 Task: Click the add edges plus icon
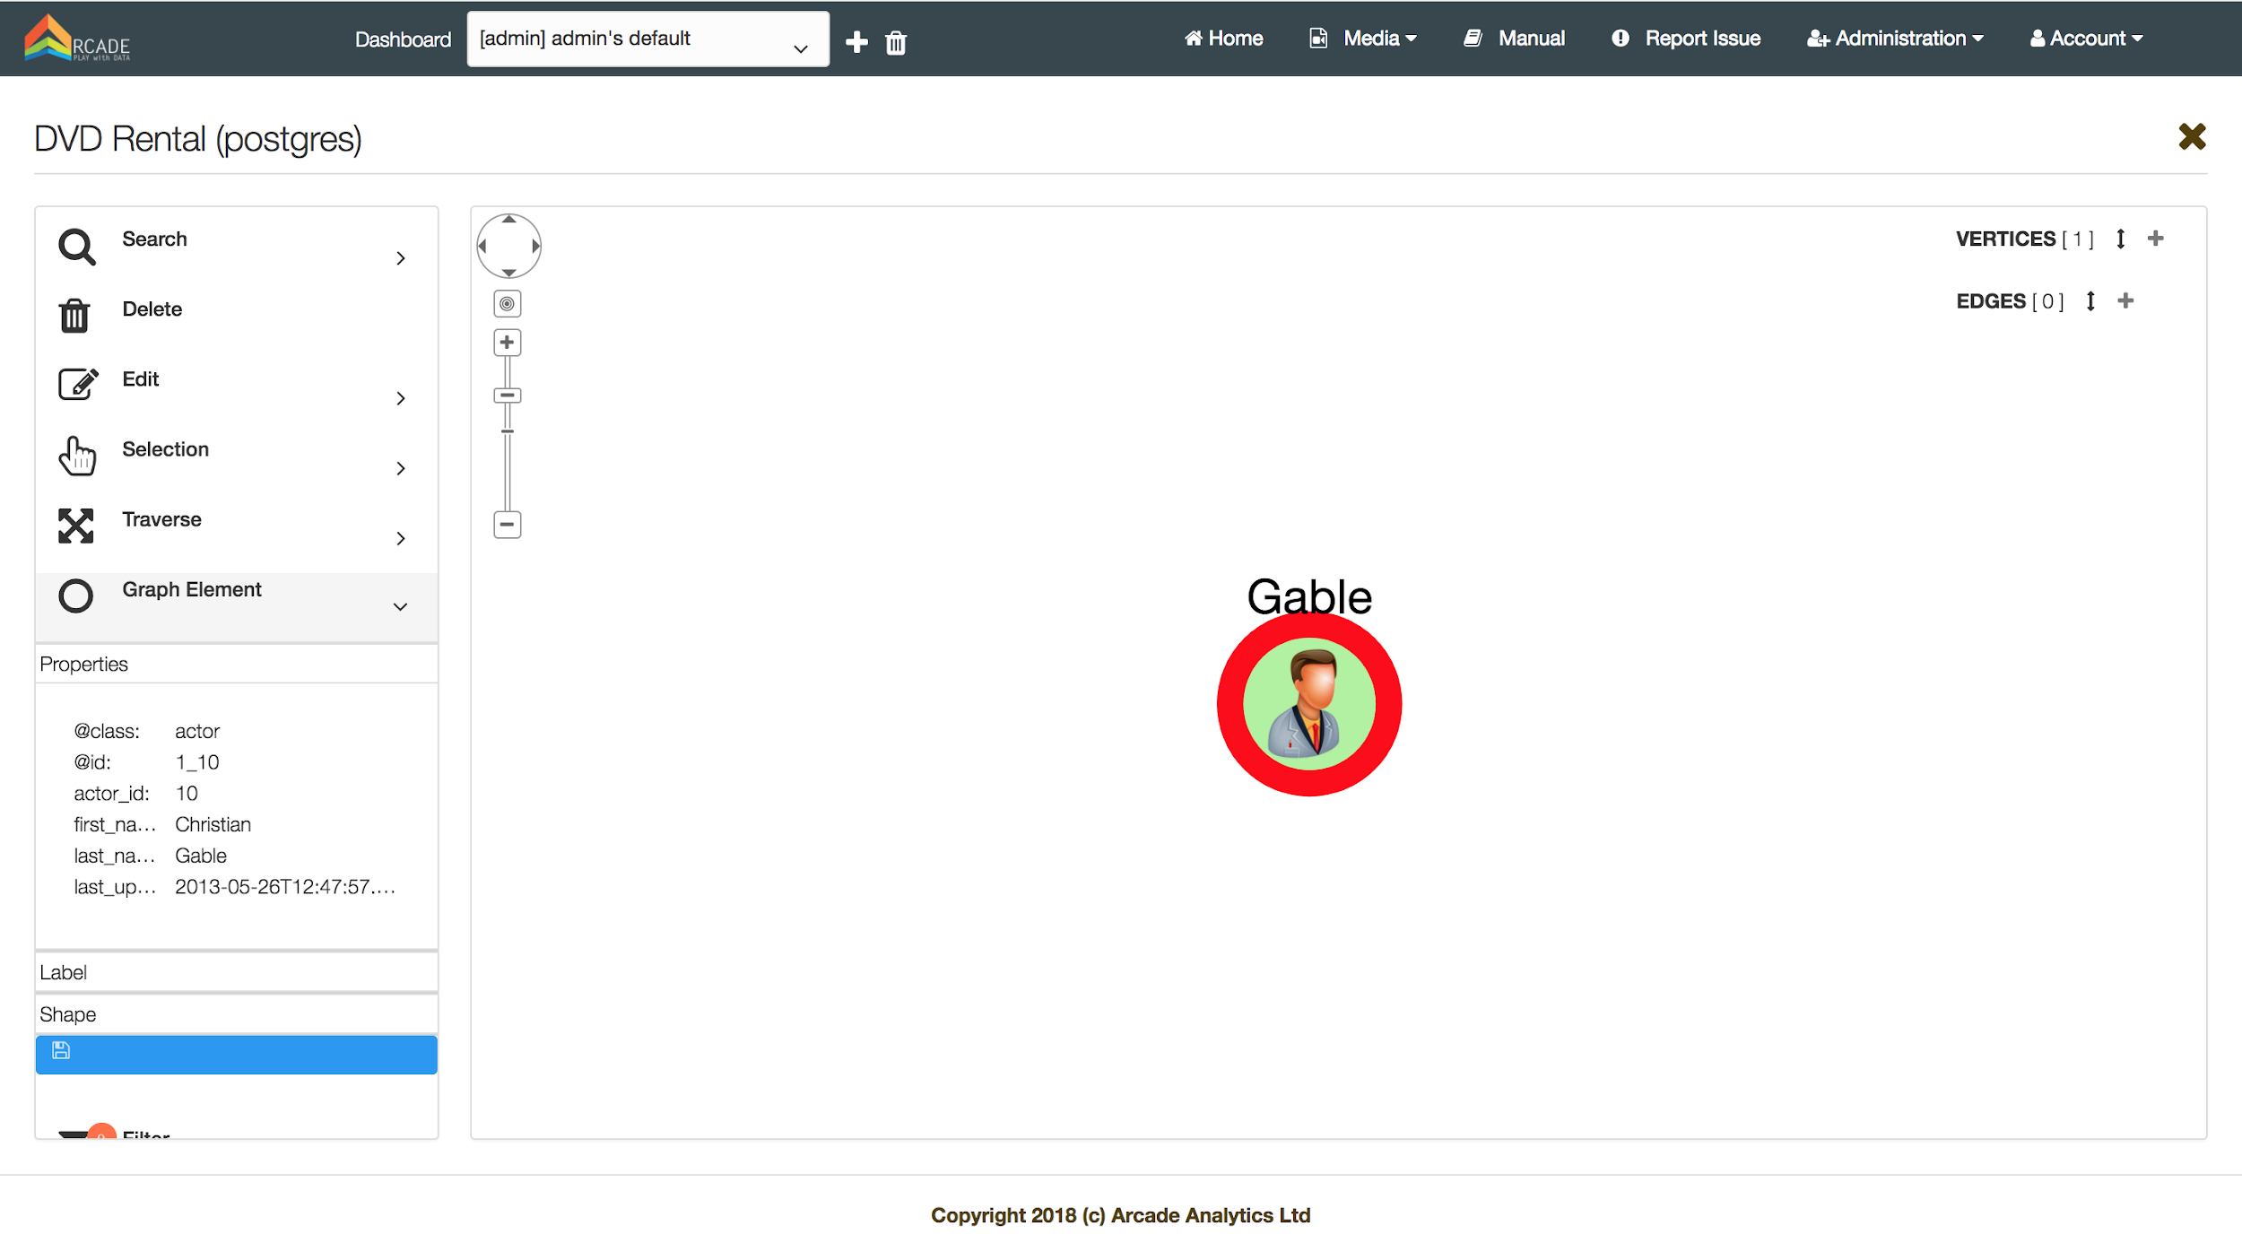pos(2125,300)
